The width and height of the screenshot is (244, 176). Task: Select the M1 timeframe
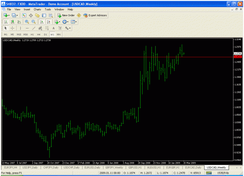tap(5, 34)
